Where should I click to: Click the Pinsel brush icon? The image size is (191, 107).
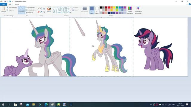[49, 9]
